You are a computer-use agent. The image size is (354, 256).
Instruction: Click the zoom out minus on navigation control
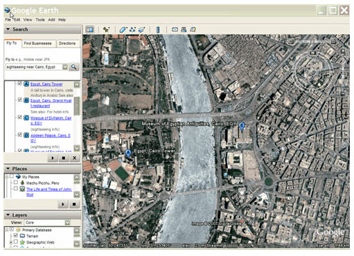343,94
